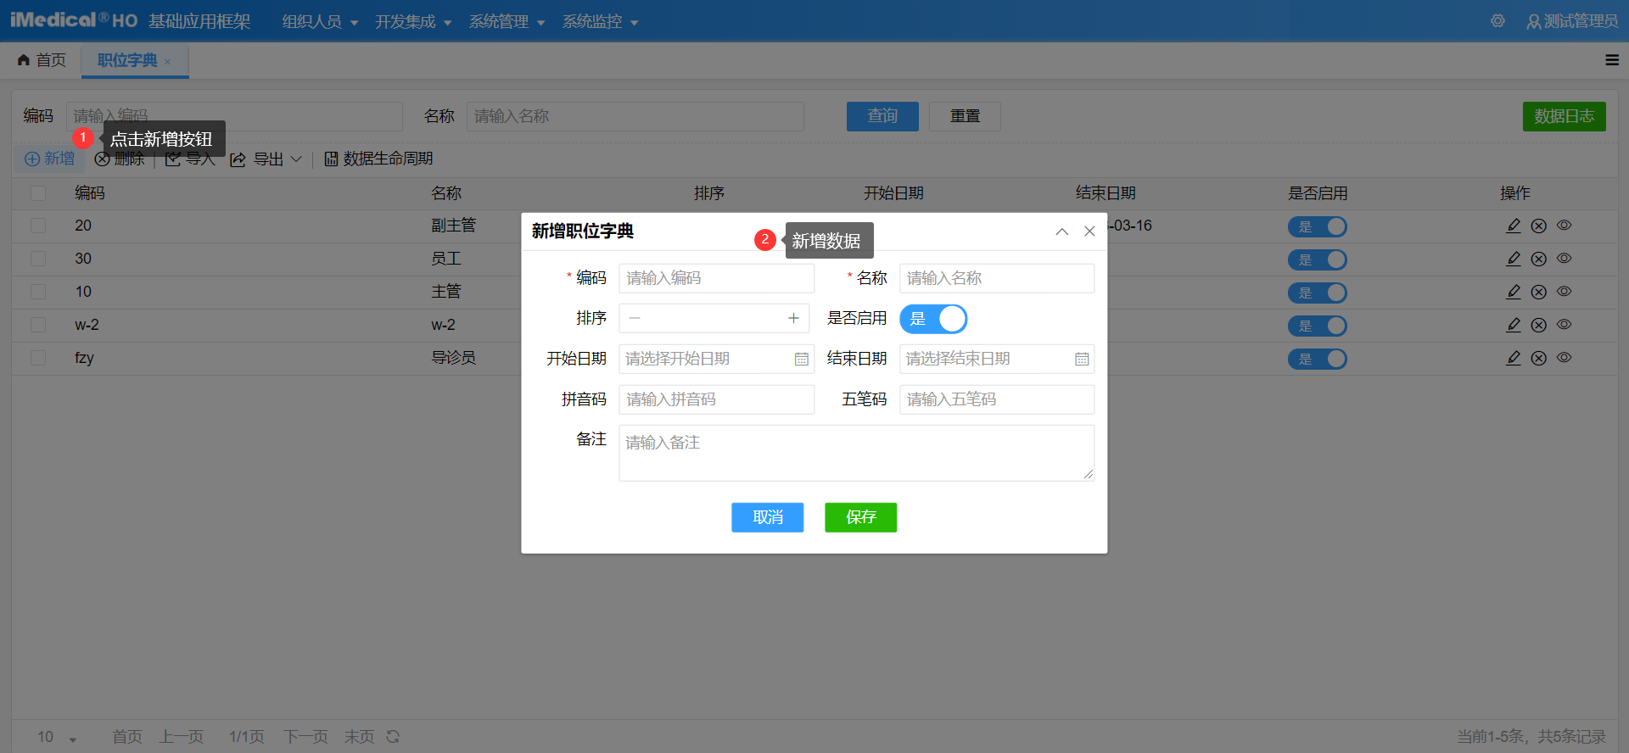This screenshot has width=1629, height=753.
Task: Click the delete icon for row w-2
Action: 1538,325
